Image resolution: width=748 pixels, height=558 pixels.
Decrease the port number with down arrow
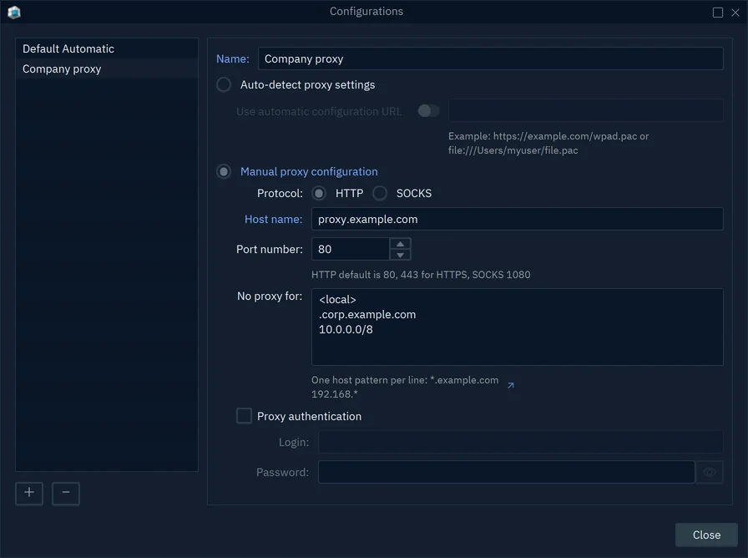tap(400, 255)
